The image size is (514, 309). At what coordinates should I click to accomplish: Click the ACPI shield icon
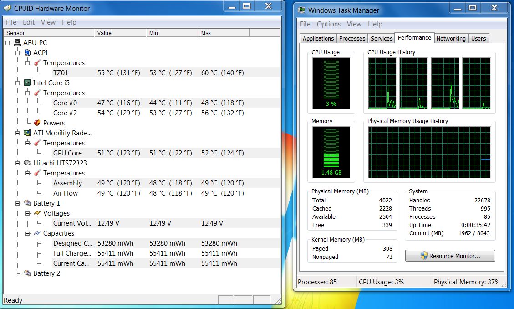pos(27,52)
